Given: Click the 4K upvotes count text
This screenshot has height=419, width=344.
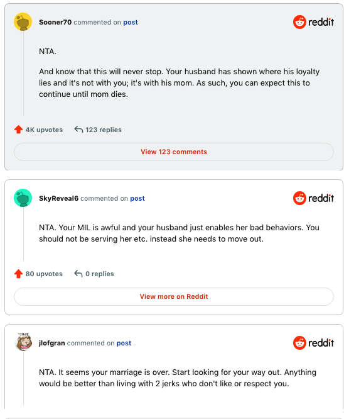Looking at the screenshot, I should tap(44, 130).
